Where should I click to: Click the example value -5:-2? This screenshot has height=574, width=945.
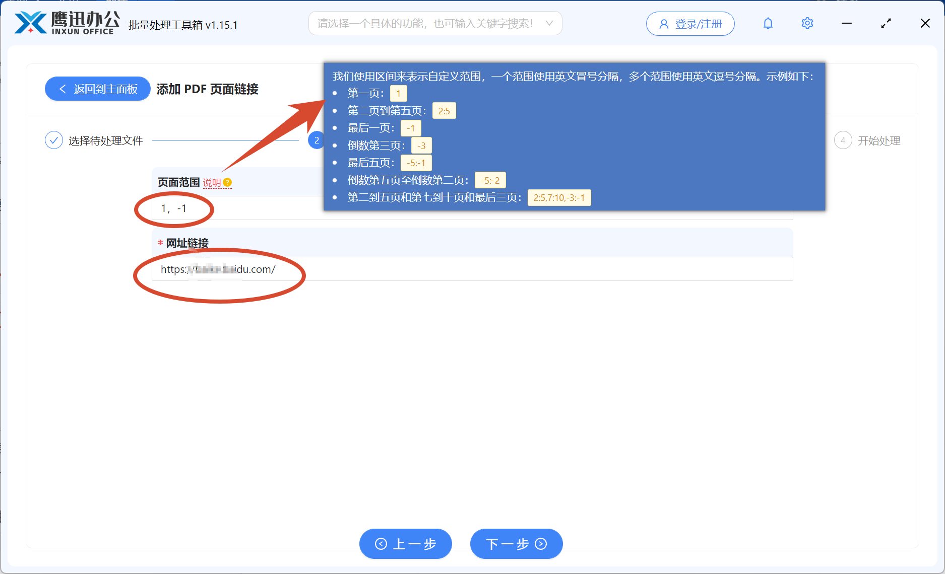(490, 180)
